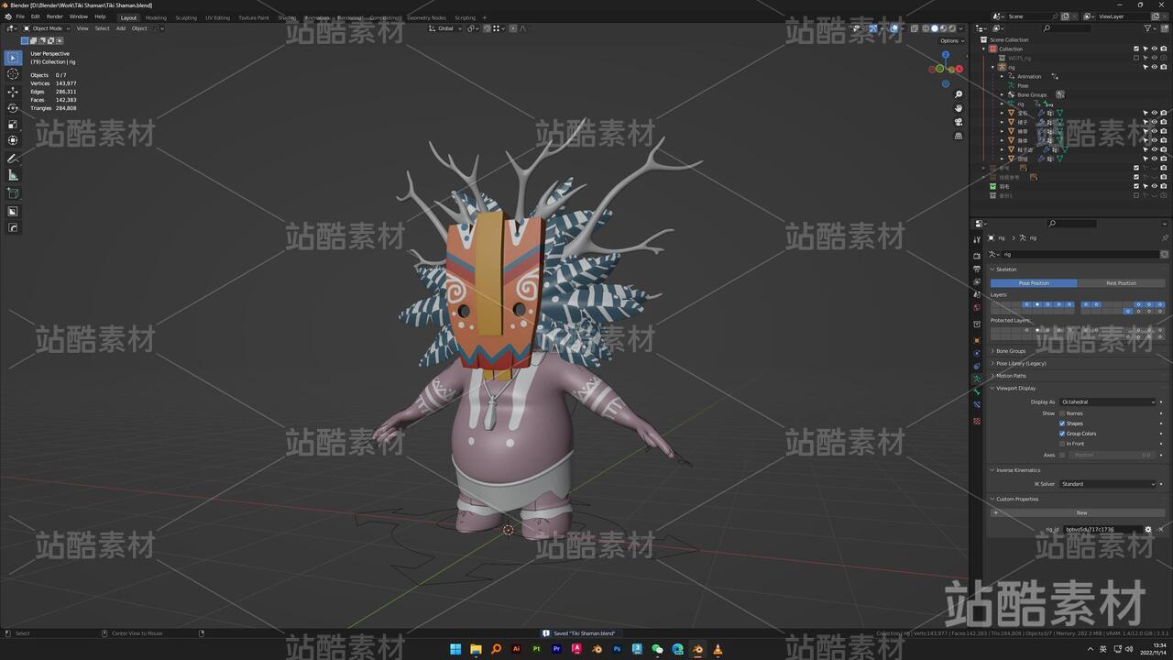The width and height of the screenshot is (1173, 660).
Task: Click the pan view hand icon
Action: tap(959, 108)
